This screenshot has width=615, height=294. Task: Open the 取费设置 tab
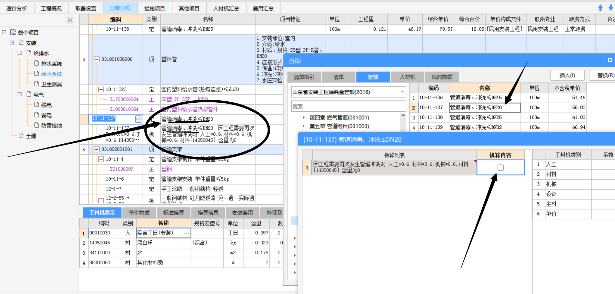[x=85, y=8]
